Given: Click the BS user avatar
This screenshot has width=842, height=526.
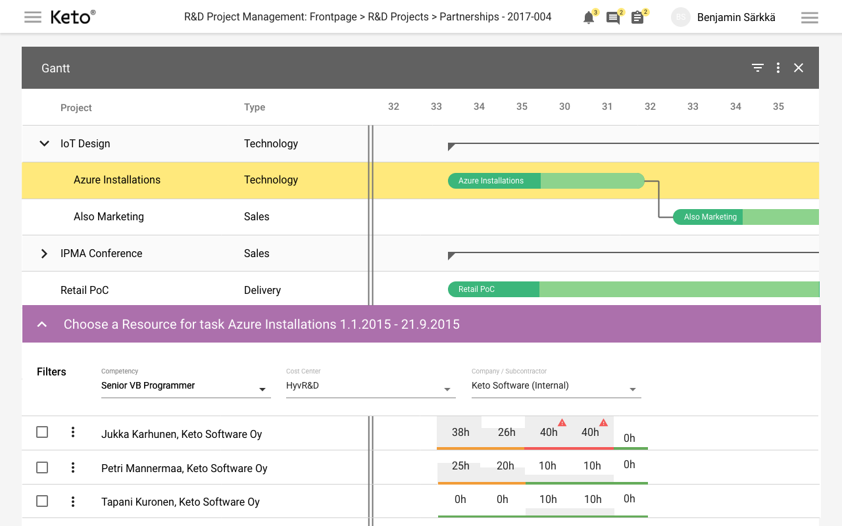Looking at the screenshot, I should (x=681, y=17).
